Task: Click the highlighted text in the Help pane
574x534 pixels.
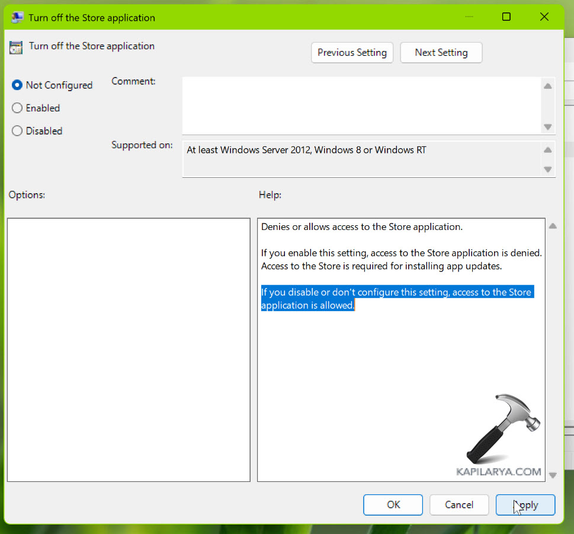Action: tap(397, 299)
